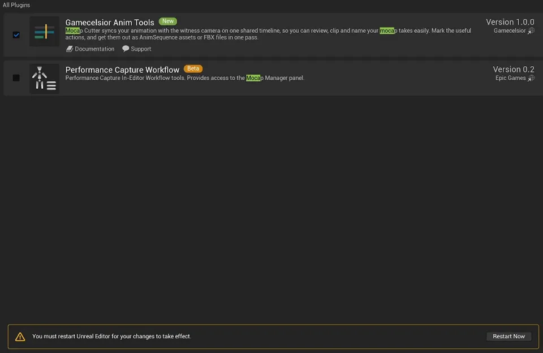
Task: Click the Version 0.2 label
Action: coord(514,69)
